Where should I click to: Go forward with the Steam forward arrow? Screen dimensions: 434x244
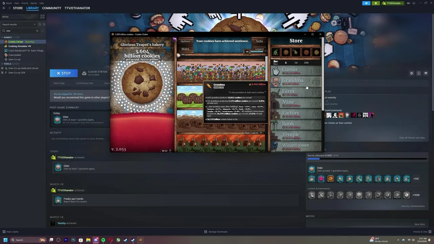(x=8, y=8)
